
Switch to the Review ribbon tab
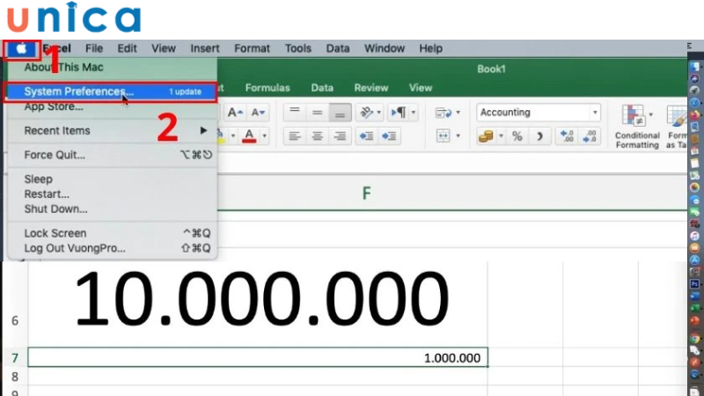371,88
